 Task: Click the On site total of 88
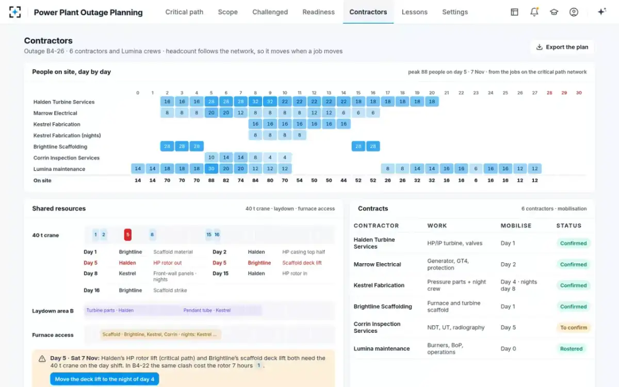click(x=211, y=181)
